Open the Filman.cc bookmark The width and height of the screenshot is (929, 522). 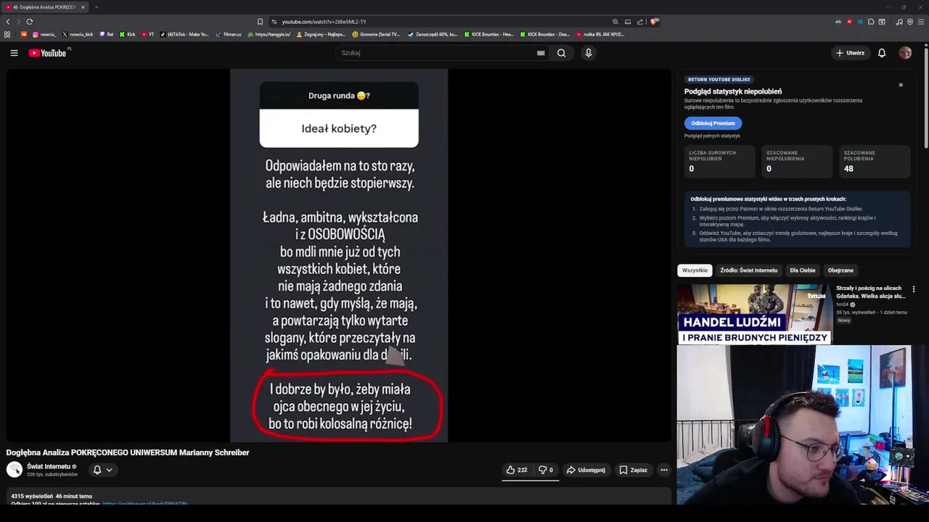229,34
